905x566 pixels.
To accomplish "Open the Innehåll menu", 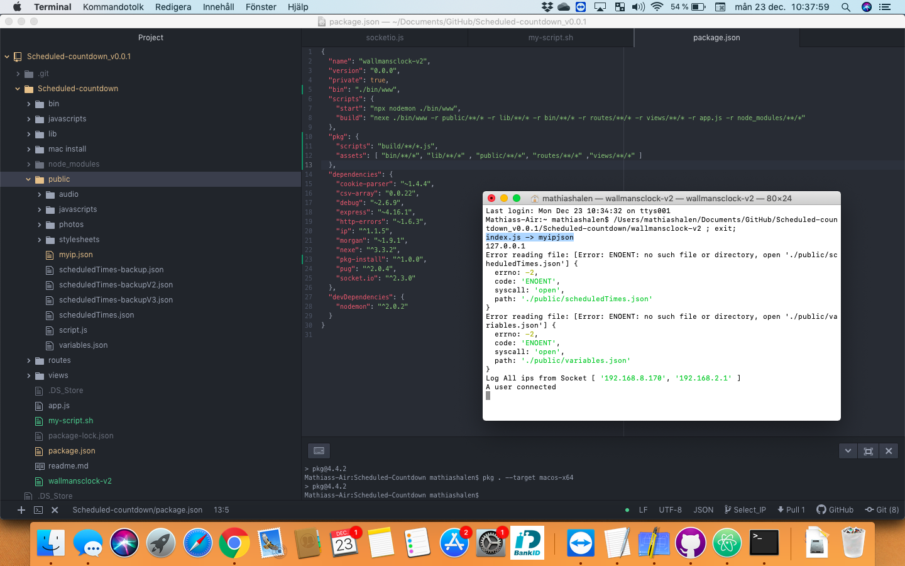I will pos(218,7).
